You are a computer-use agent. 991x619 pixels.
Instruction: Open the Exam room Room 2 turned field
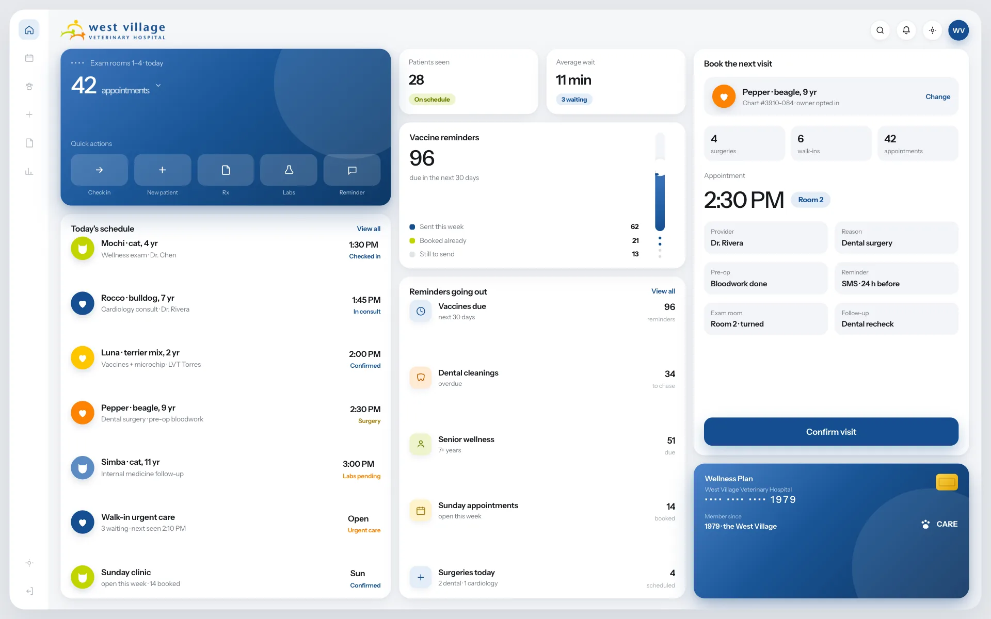[765, 319]
